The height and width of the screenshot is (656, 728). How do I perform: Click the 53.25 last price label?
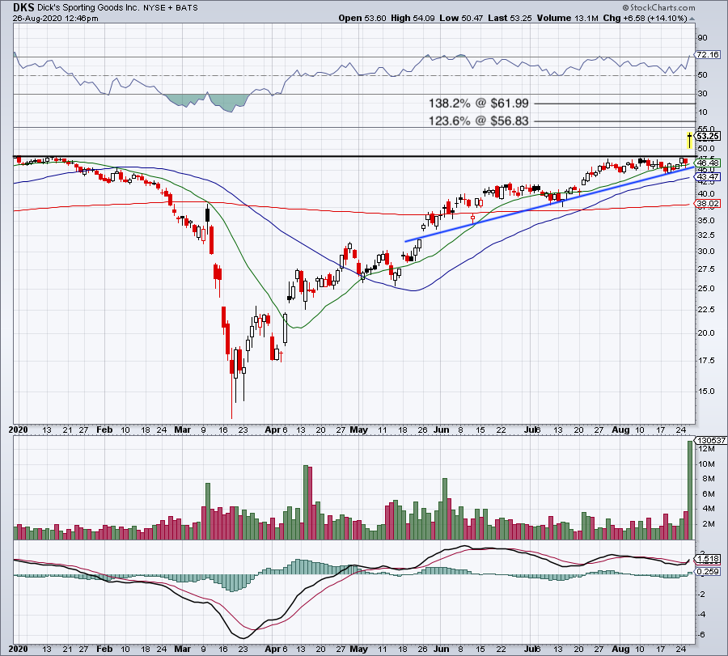(708, 136)
